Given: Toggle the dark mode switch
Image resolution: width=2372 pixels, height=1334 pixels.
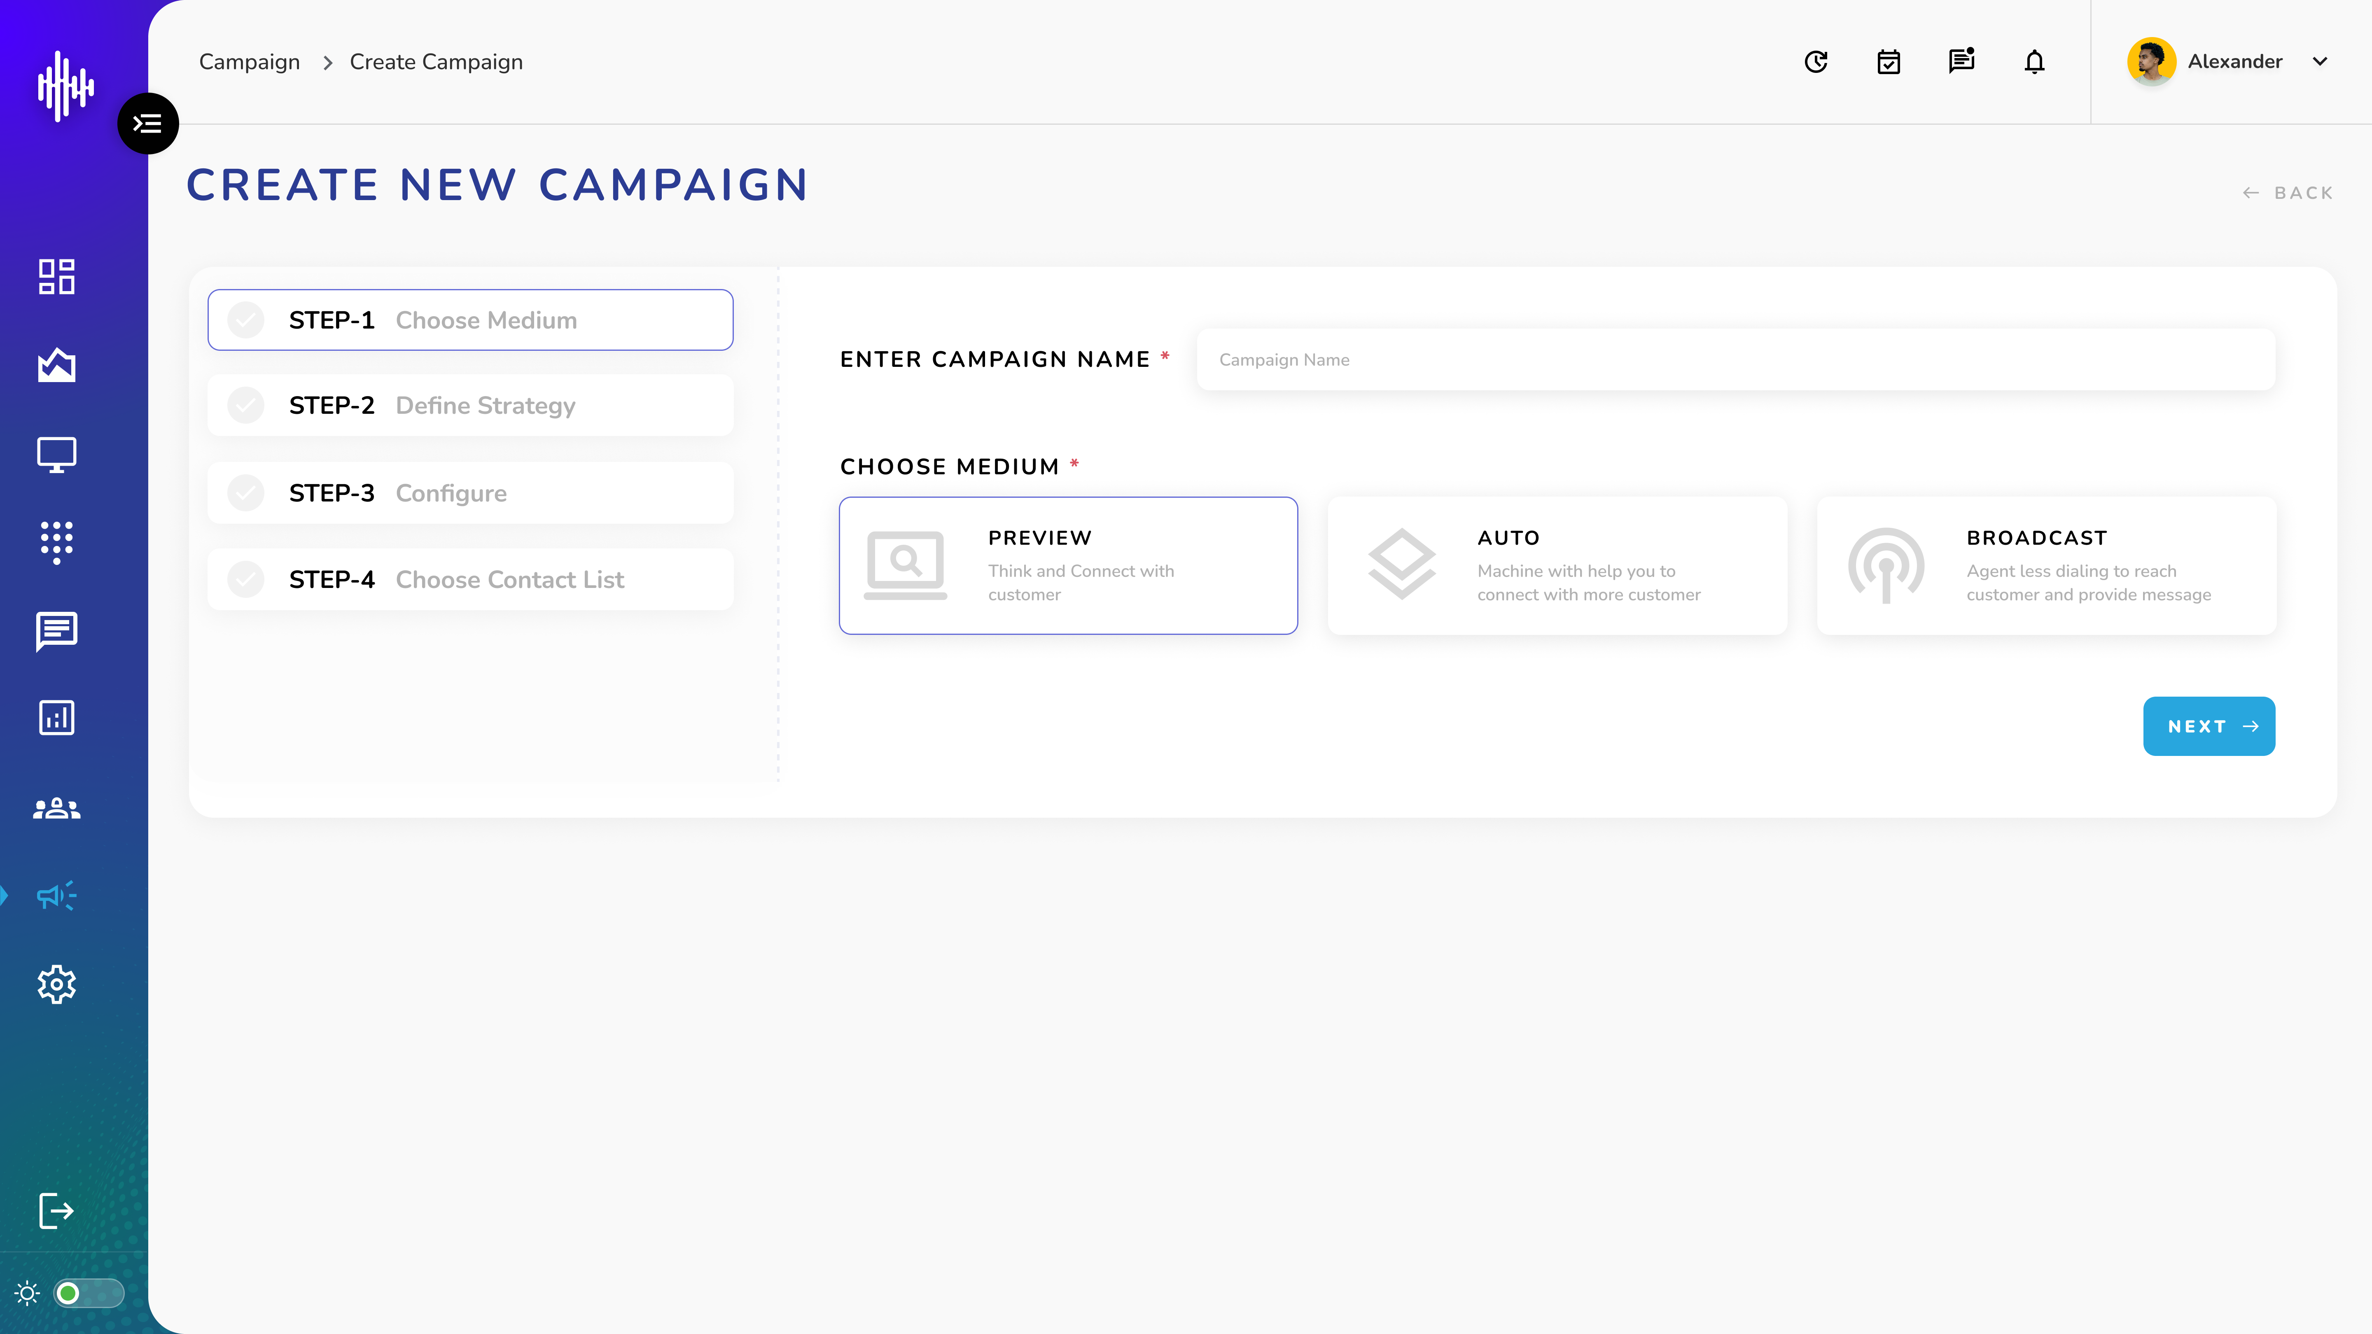Looking at the screenshot, I should (89, 1294).
